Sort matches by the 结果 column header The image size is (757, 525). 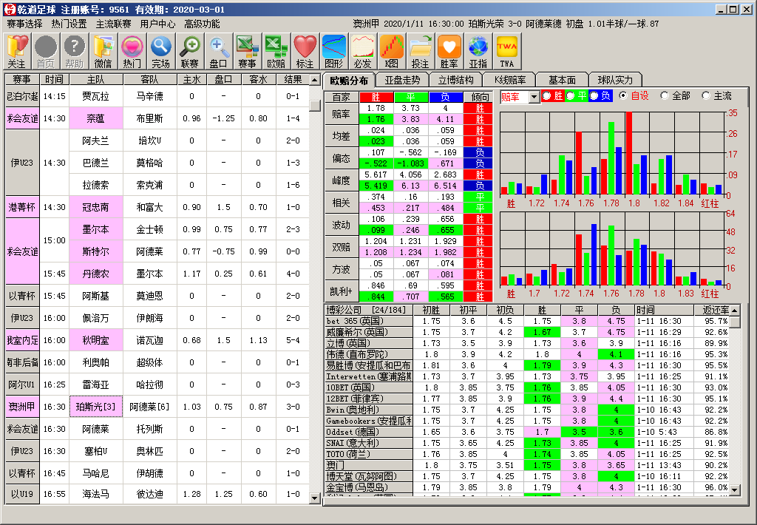pyautogui.click(x=293, y=79)
